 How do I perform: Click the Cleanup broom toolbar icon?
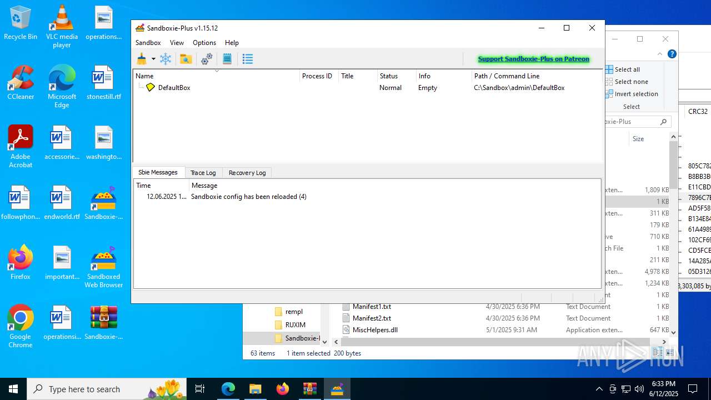pos(142,59)
